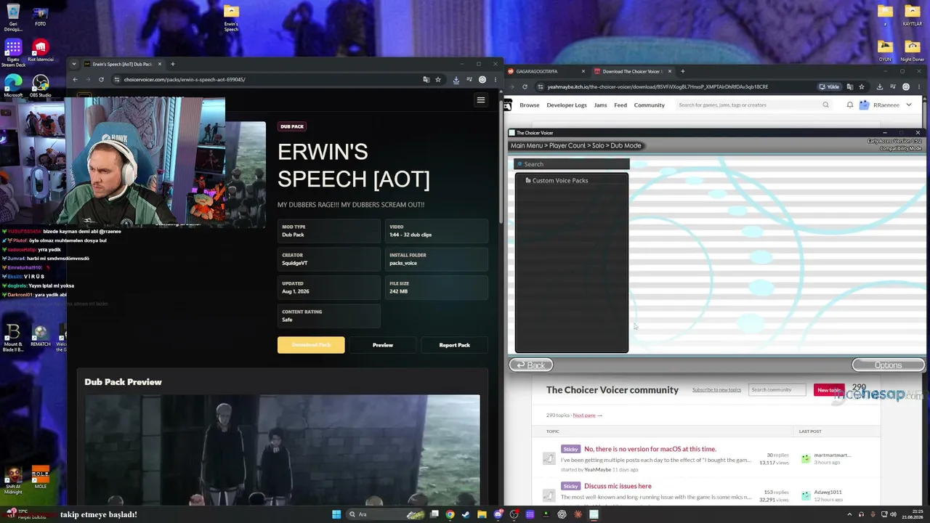
Task: Preview the dub pack
Action: (383, 345)
